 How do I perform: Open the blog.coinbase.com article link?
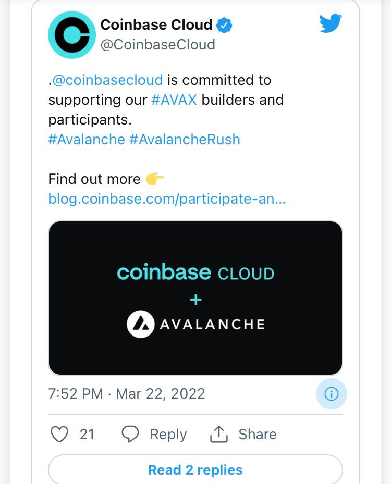tap(167, 199)
